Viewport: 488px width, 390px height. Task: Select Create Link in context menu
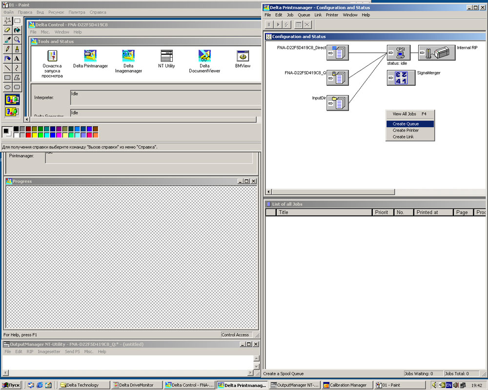pyautogui.click(x=403, y=137)
